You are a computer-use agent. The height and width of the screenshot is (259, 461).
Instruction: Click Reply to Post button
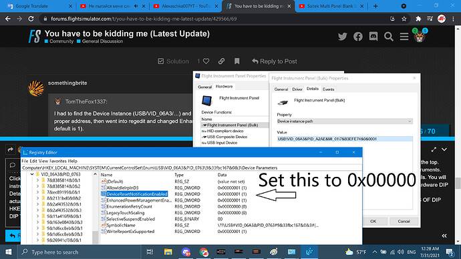click(275, 61)
